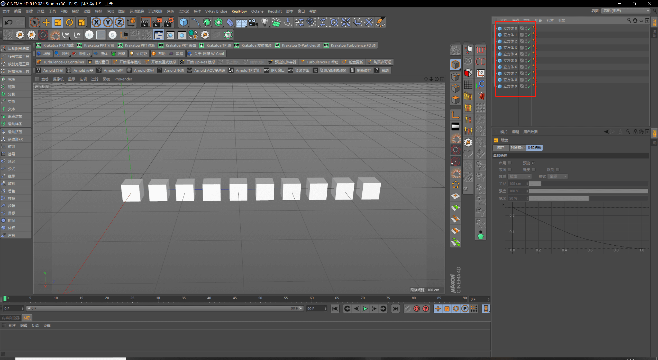Open the Octane menu
The width and height of the screenshot is (658, 360).
click(257, 11)
